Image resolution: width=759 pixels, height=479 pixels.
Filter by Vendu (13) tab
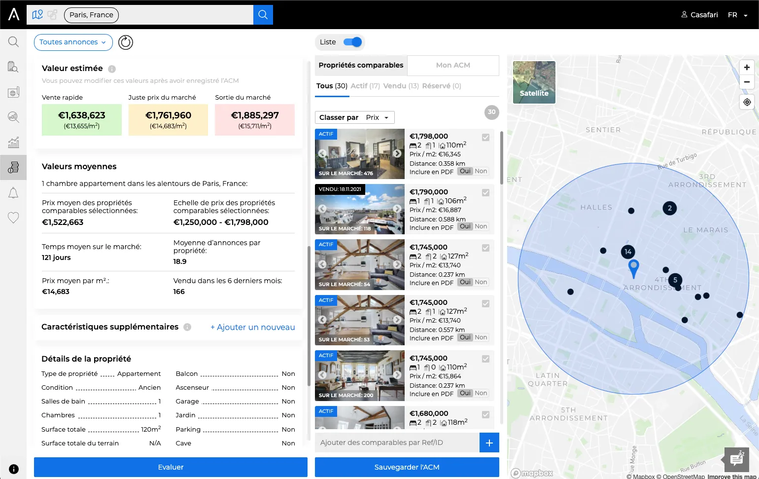click(x=401, y=86)
